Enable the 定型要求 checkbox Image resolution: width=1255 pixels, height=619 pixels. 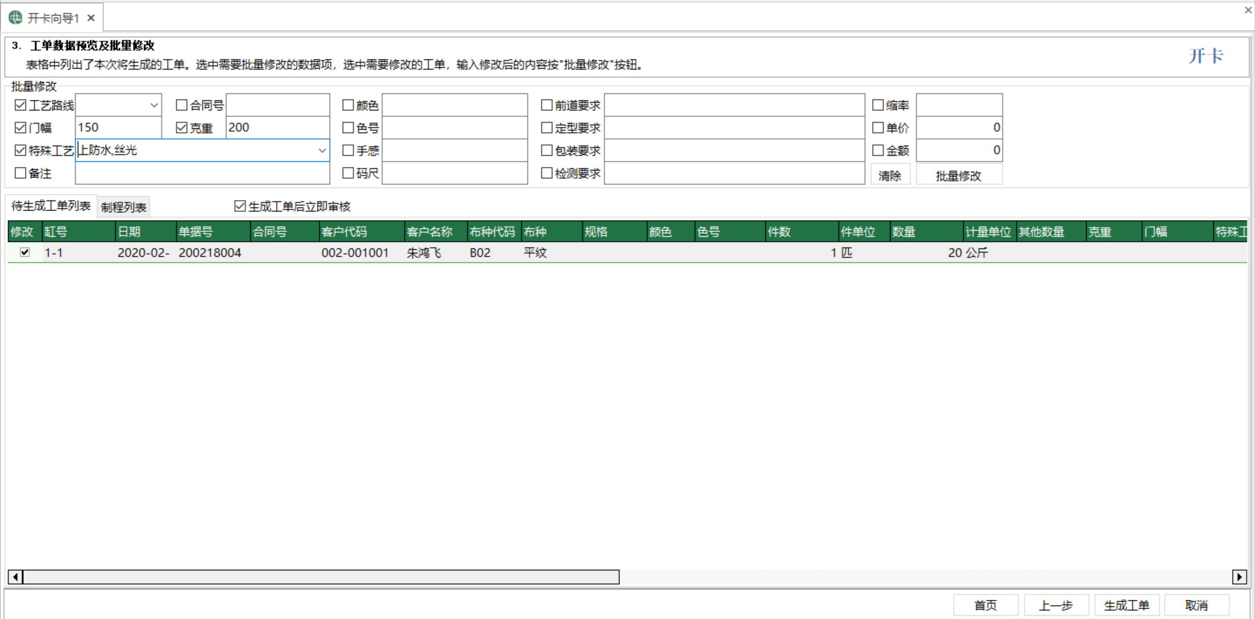pos(547,128)
